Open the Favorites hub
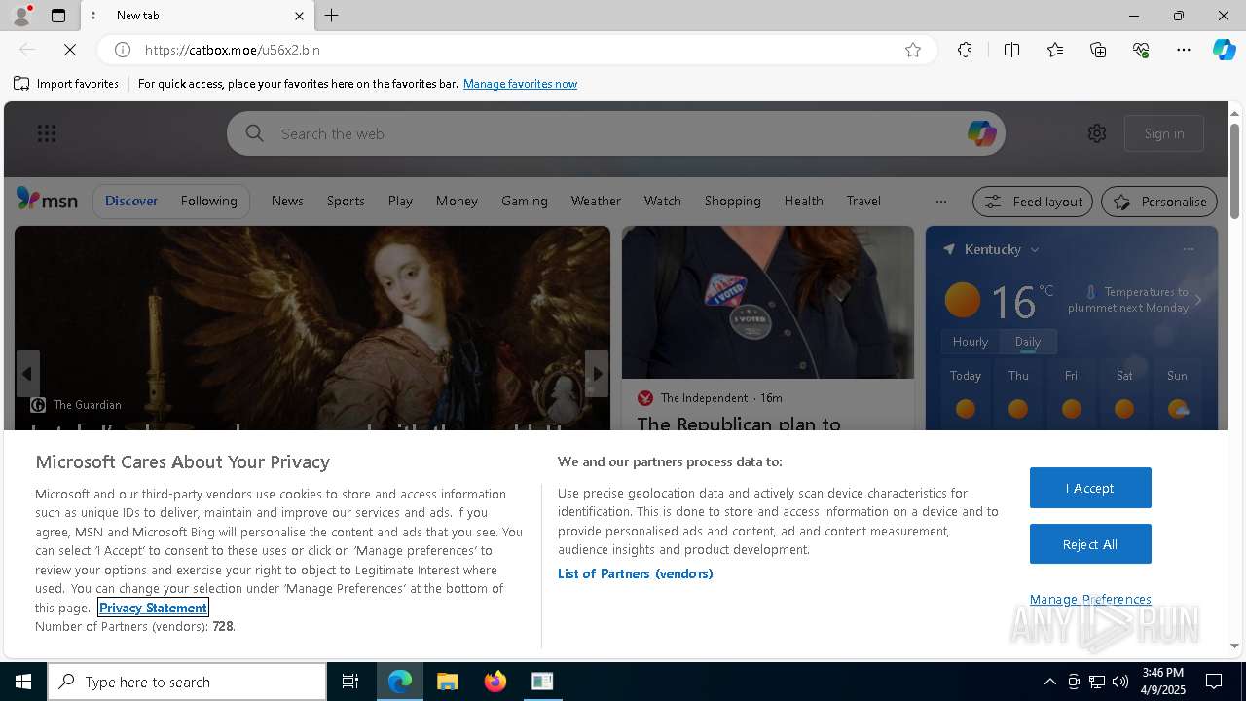Image resolution: width=1246 pixels, height=701 pixels. pos(1055,50)
